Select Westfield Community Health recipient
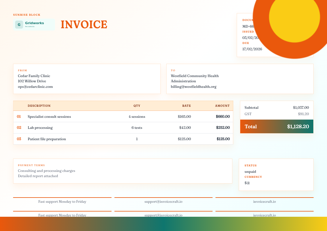 coord(195,76)
